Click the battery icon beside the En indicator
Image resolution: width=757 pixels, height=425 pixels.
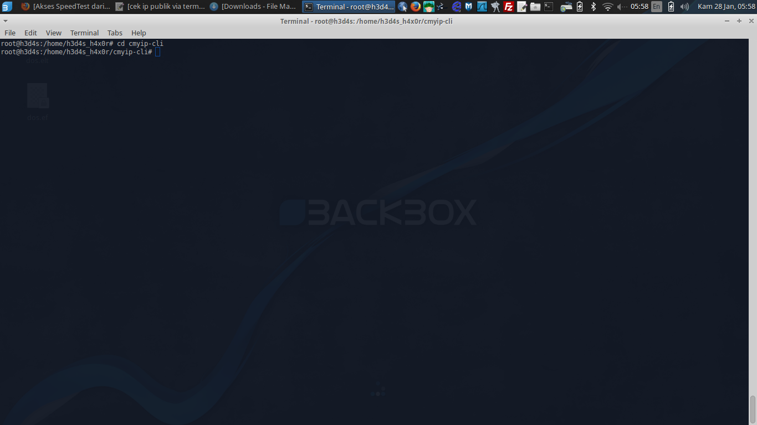(671, 7)
